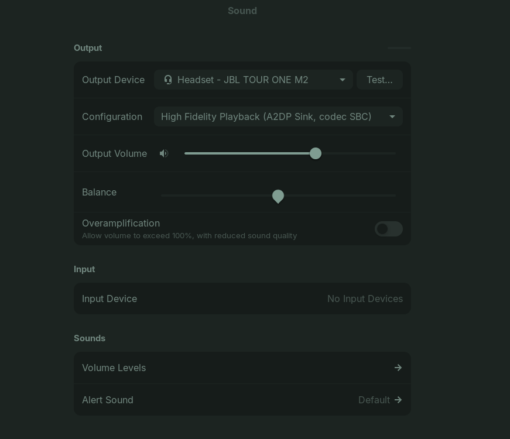Click the Configuration dropdown caret
The width and height of the screenshot is (510, 439).
point(392,116)
